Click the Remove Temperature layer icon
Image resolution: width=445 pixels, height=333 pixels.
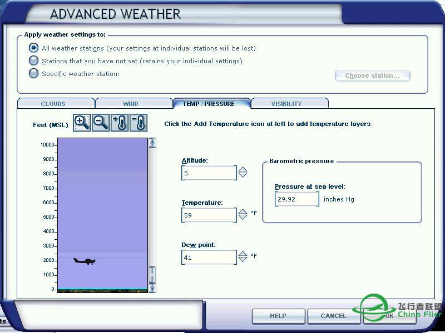(x=138, y=123)
